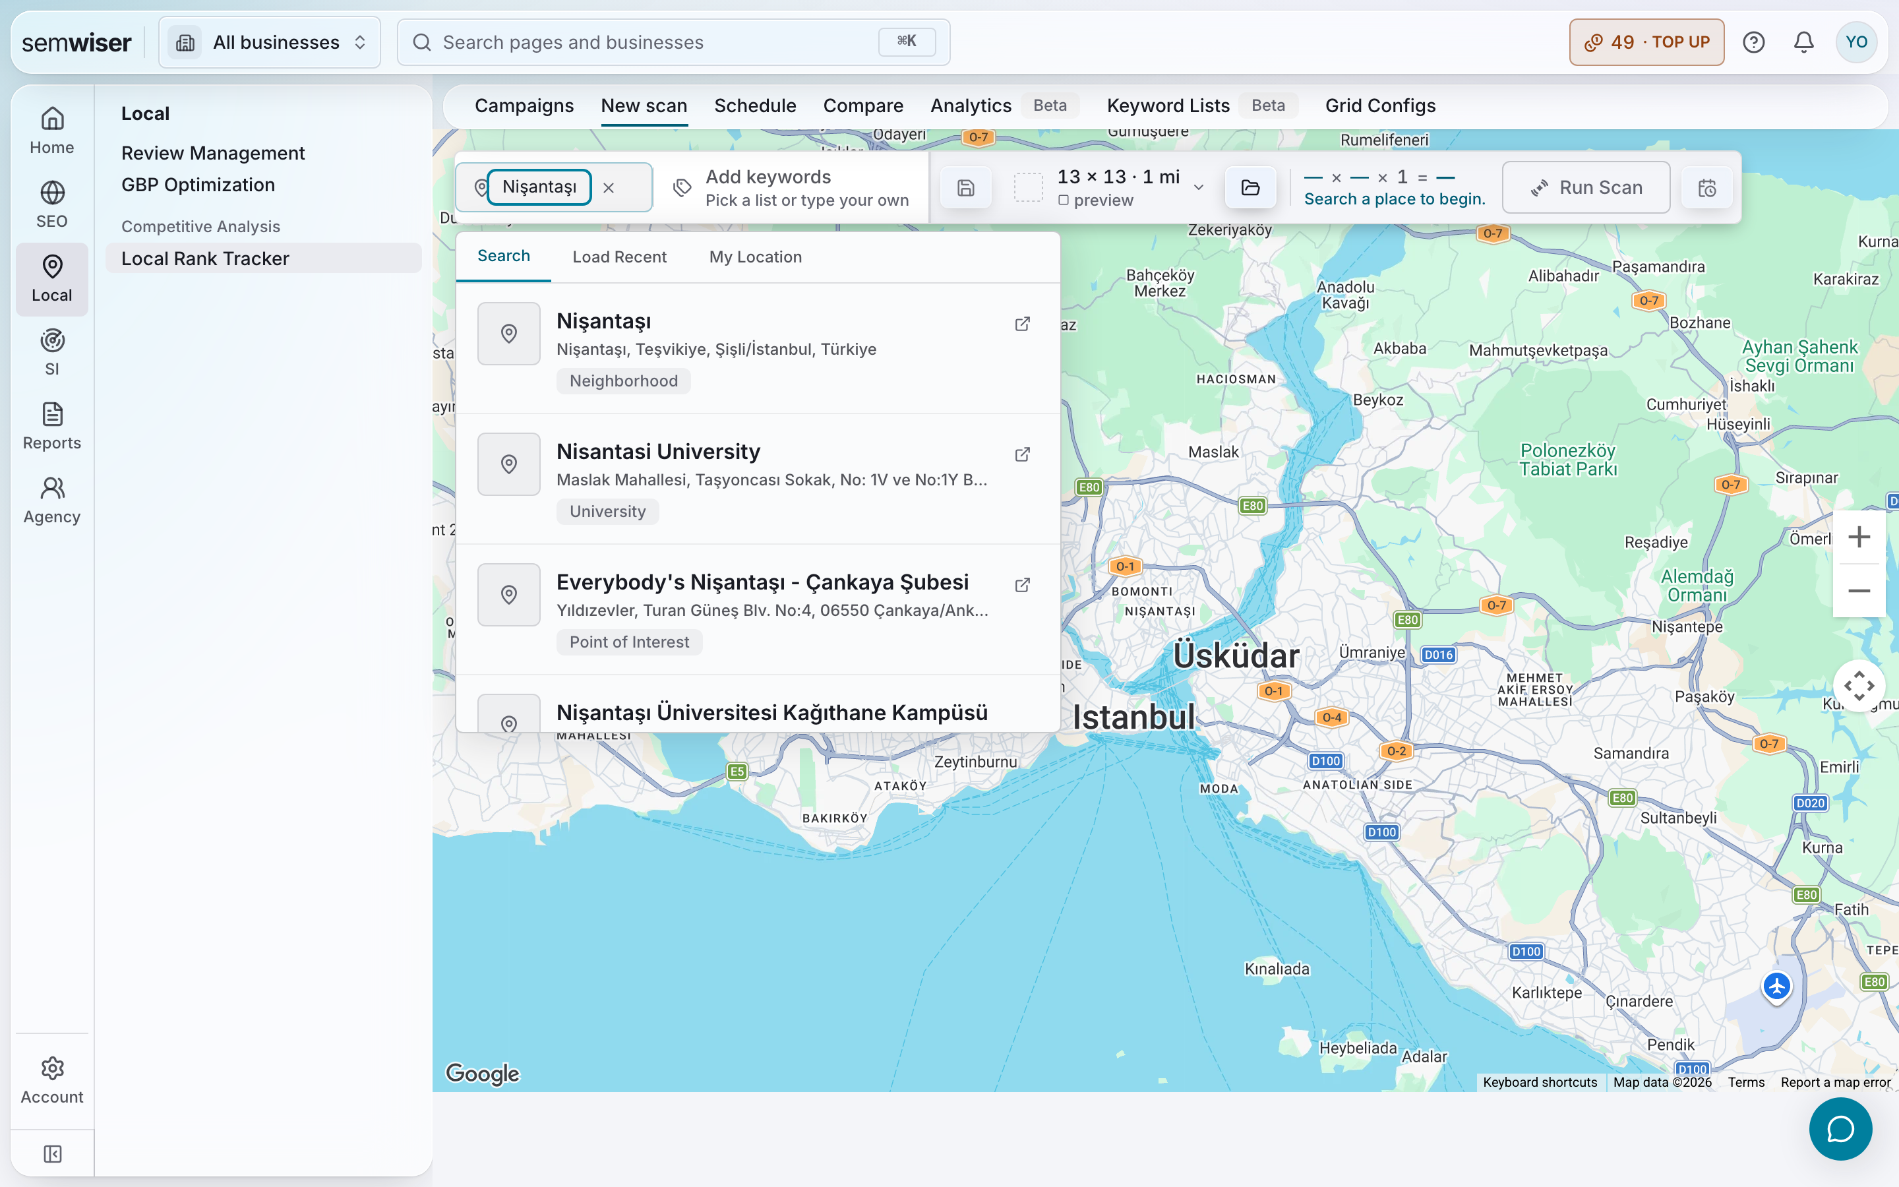Open notifications bell
This screenshot has width=1899, height=1187.
coord(1803,42)
